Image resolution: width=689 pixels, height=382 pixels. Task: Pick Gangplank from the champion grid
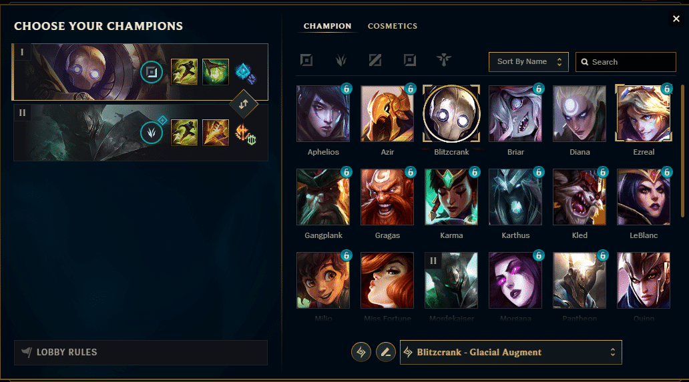tap(323, 197)
